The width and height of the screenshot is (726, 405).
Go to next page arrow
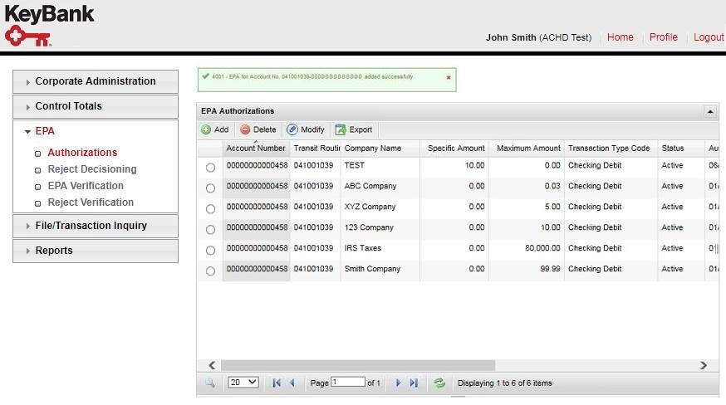click(398, 383)
